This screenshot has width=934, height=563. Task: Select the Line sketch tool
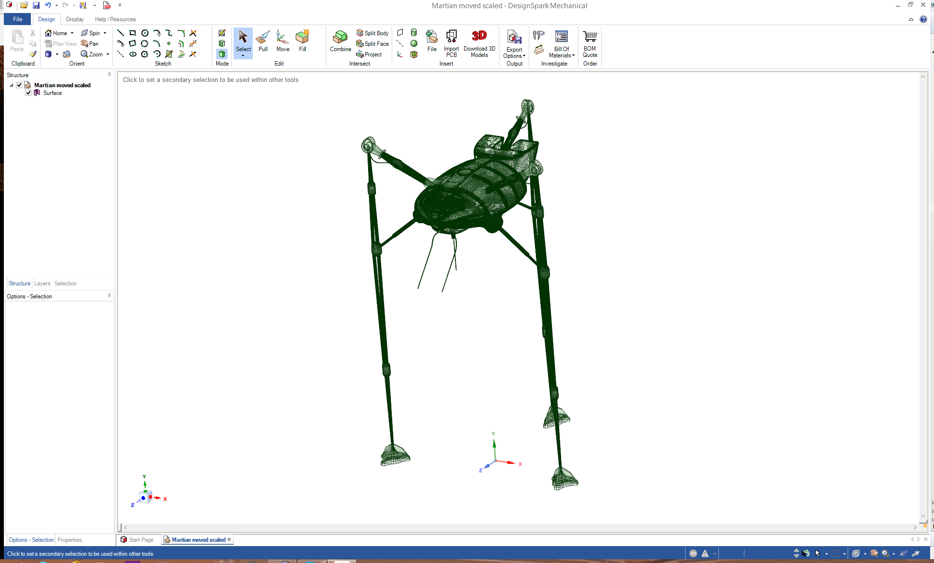coord(121,33)
